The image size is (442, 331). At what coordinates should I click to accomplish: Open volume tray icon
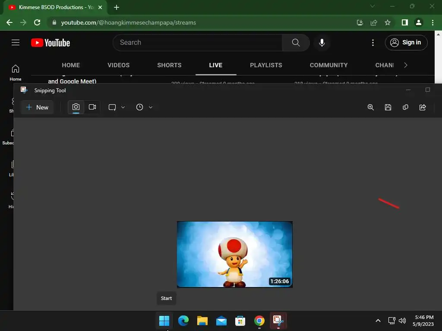[x=402, y=321]
